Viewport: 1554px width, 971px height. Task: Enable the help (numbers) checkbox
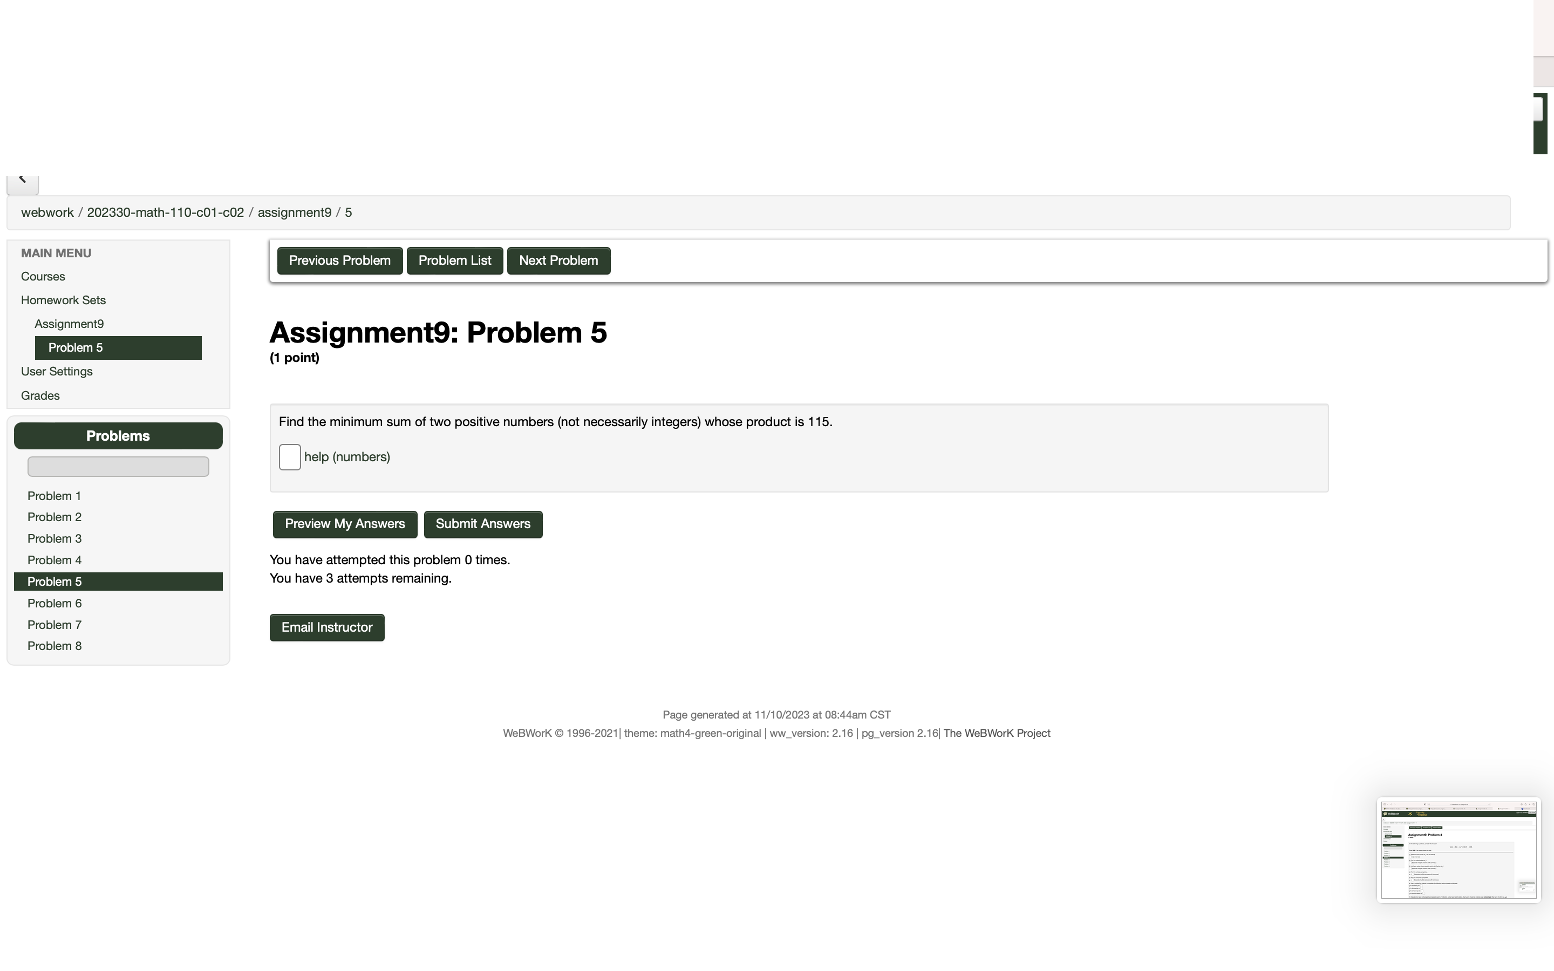point(289,456)
